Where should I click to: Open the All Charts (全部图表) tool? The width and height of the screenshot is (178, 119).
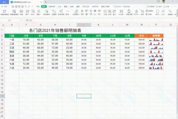coord(76,13)
